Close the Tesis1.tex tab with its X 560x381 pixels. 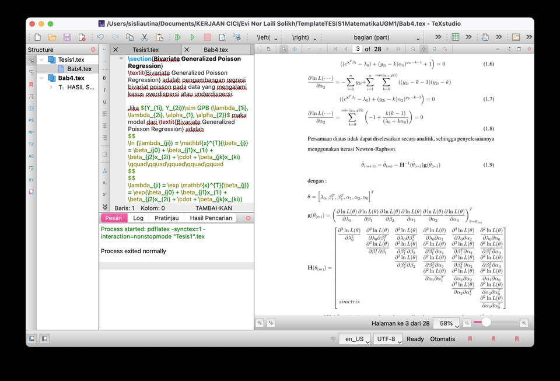[x=116, y=50]
